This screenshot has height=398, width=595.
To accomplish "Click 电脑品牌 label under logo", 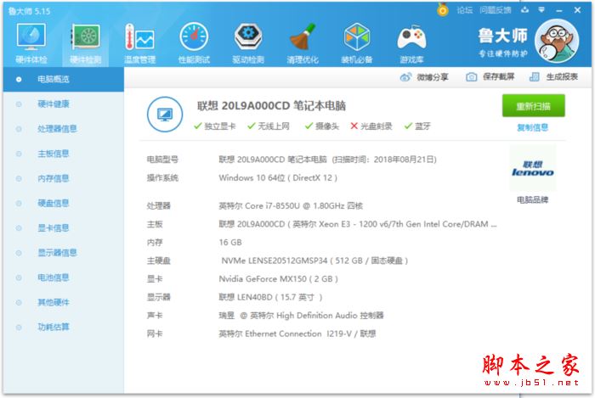I will coord(532,199).
